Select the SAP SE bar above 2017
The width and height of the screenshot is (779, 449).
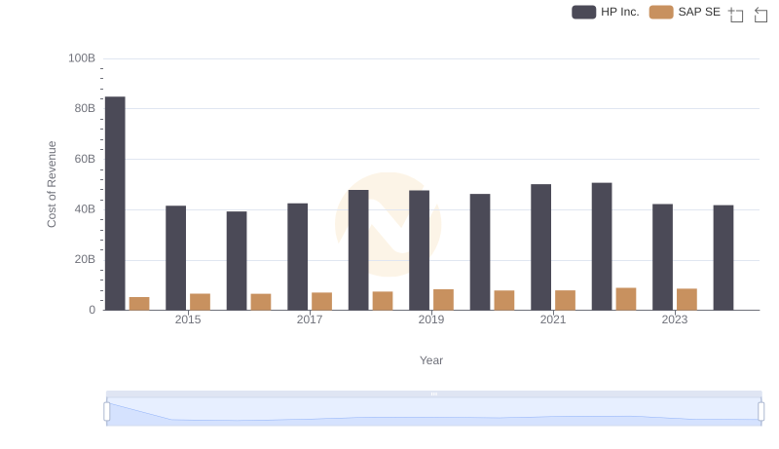(x=322, y=301)
